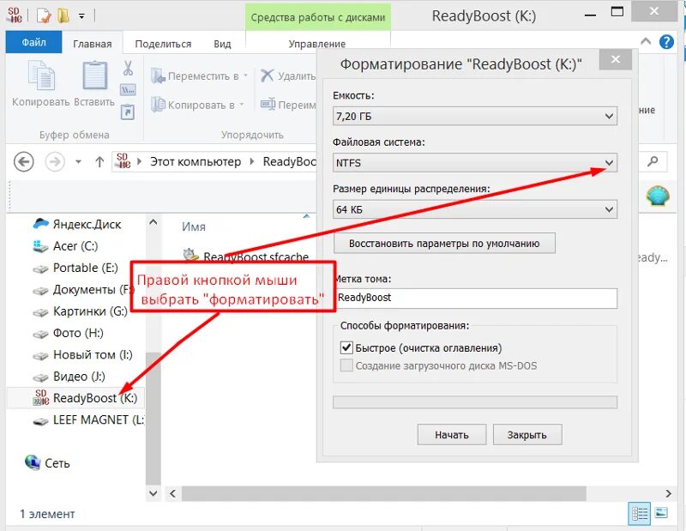Click the Properties icon in title bar

coord(44,15)
